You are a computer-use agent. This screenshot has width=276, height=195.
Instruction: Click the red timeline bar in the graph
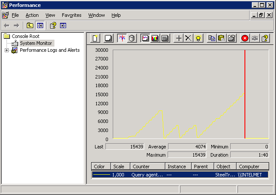coord(245,94)
